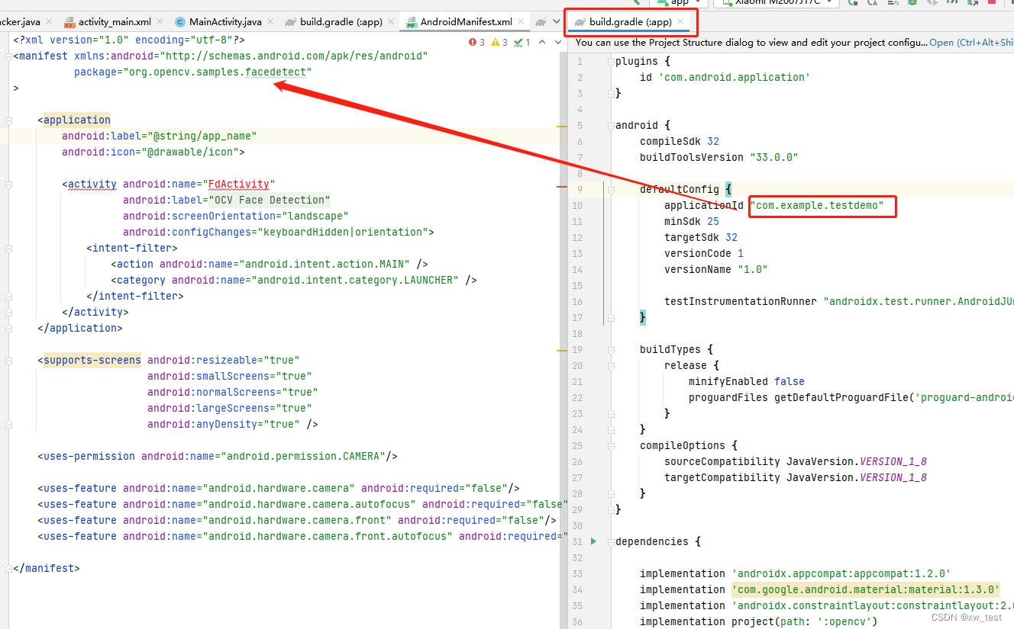Click the android.permission.CAMERA uses-permission line
The image size is (1014, 629).
[218, 456]
